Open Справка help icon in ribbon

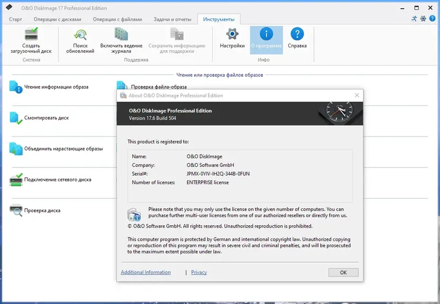[297, 34]
